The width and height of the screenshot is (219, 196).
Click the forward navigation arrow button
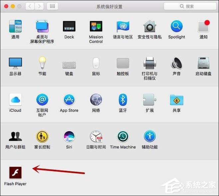point(39,6)
